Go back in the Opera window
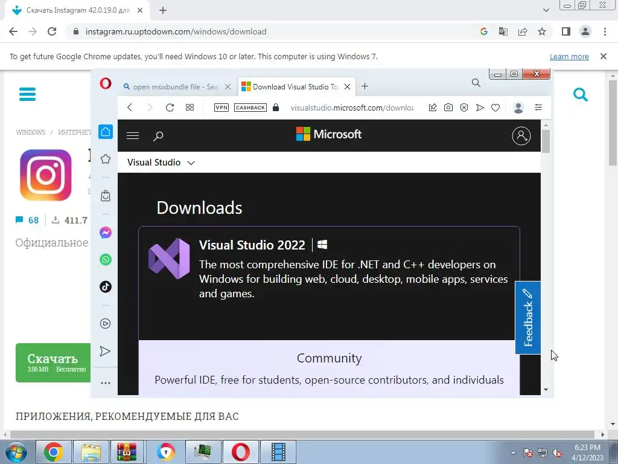Image resolution: width=618 pixels, height=464 pixels. click(x=130, y=108)
